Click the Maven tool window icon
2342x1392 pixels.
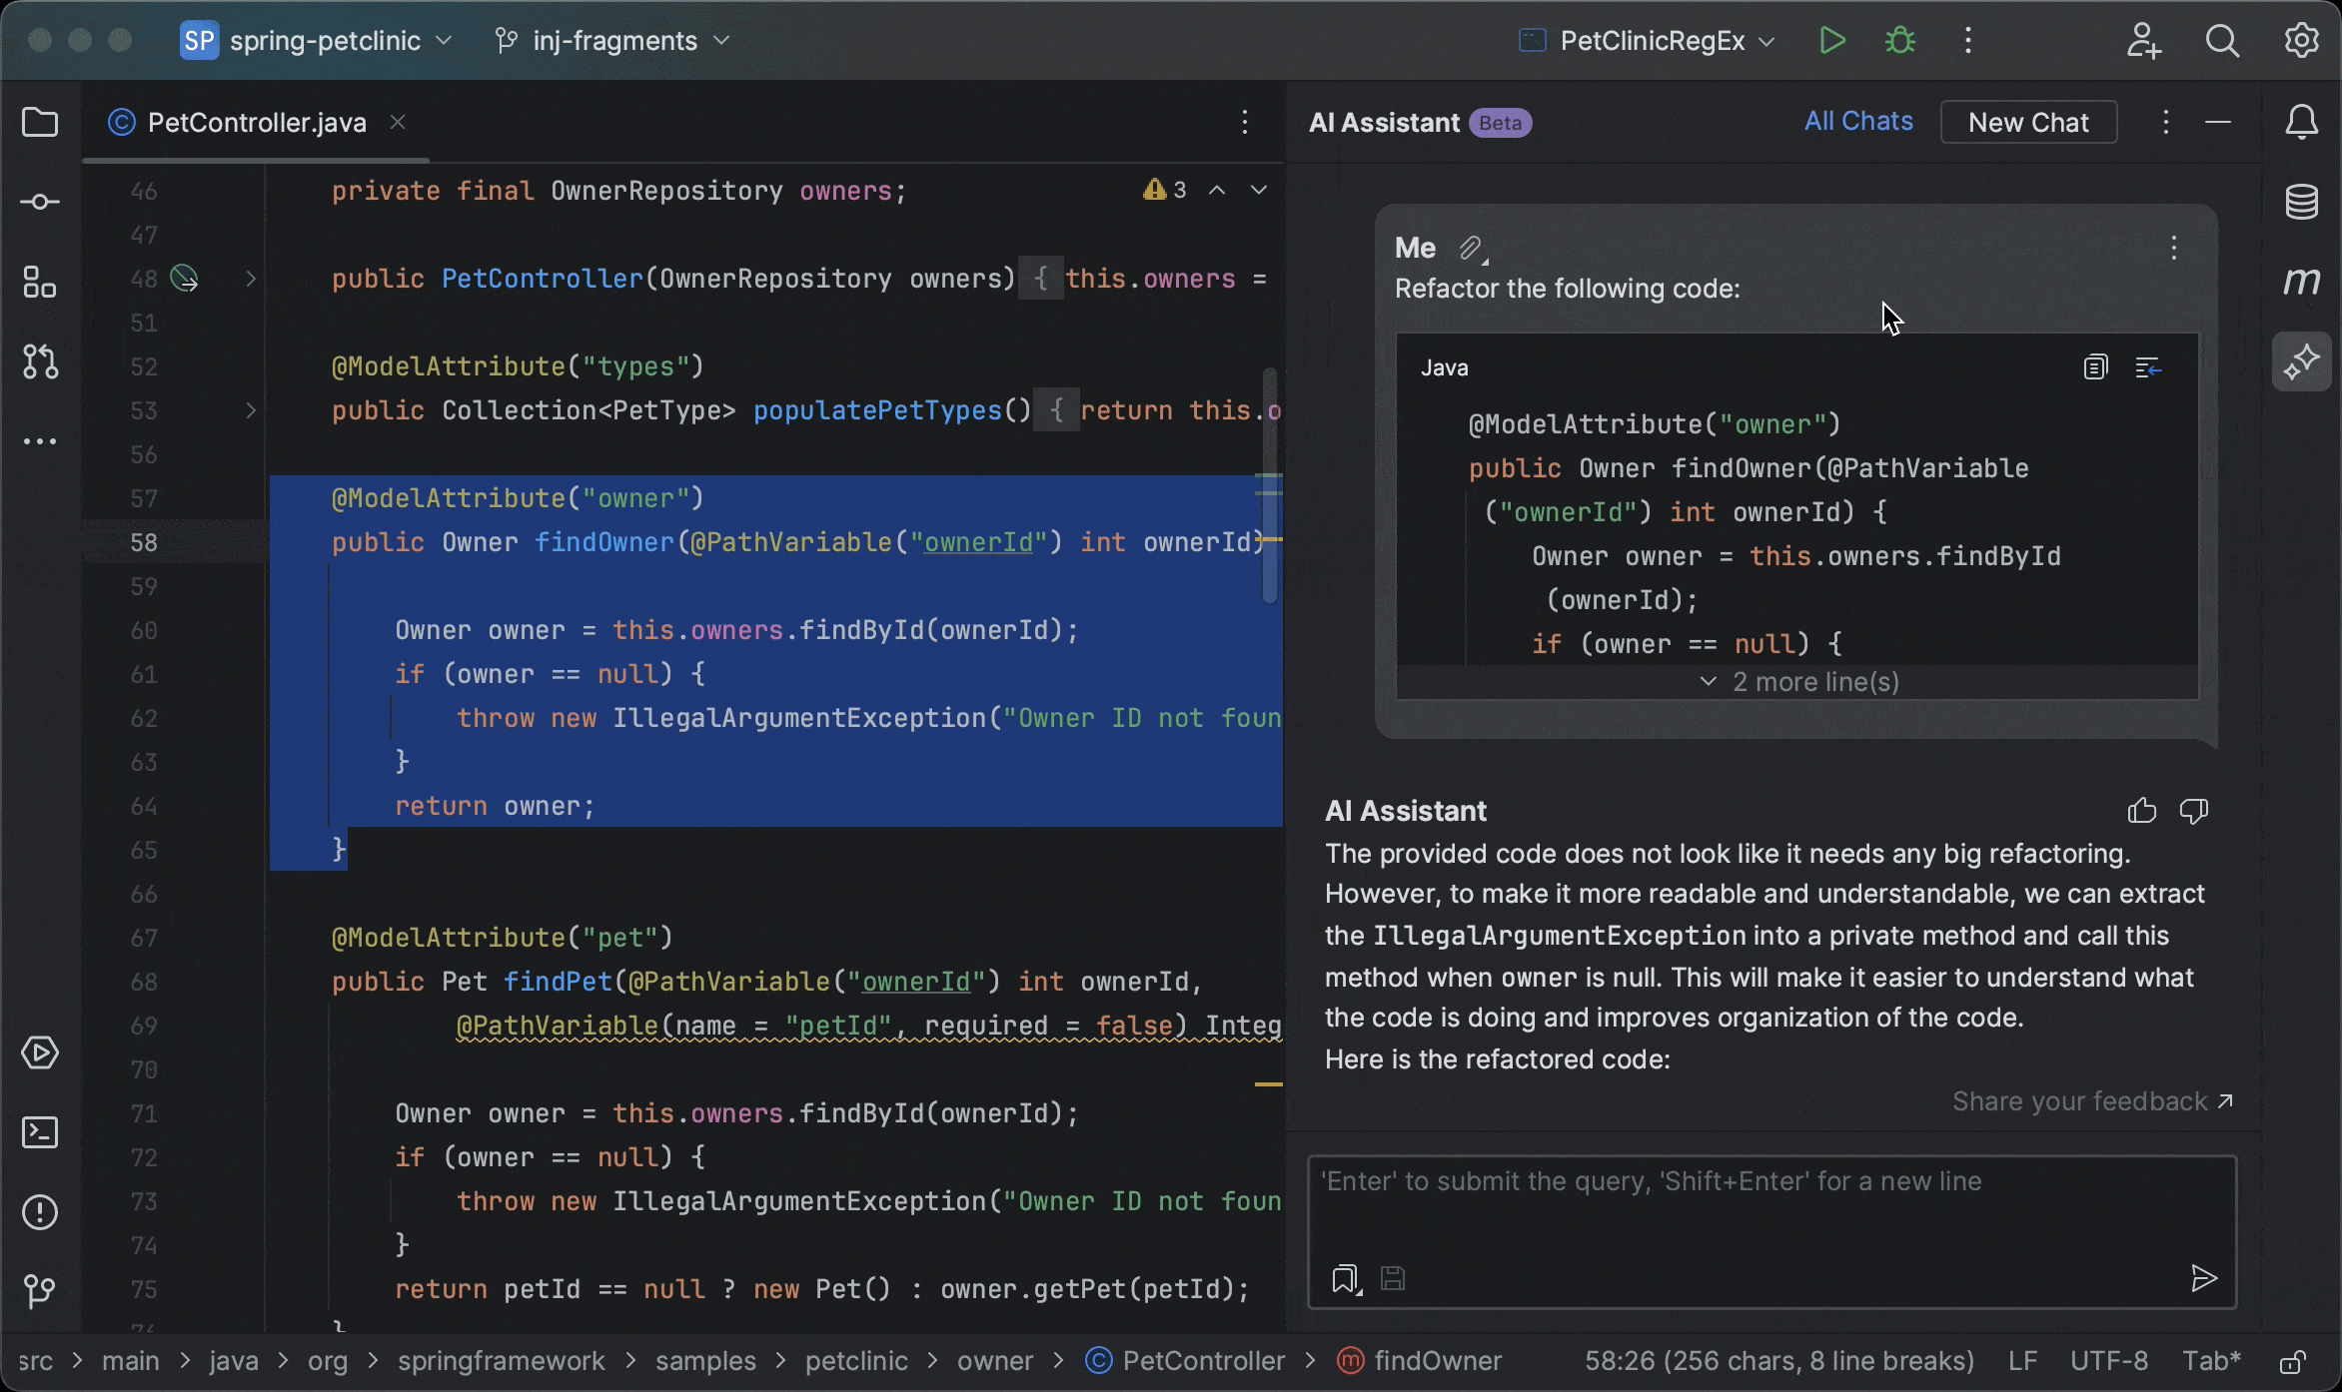[2301, 282]
